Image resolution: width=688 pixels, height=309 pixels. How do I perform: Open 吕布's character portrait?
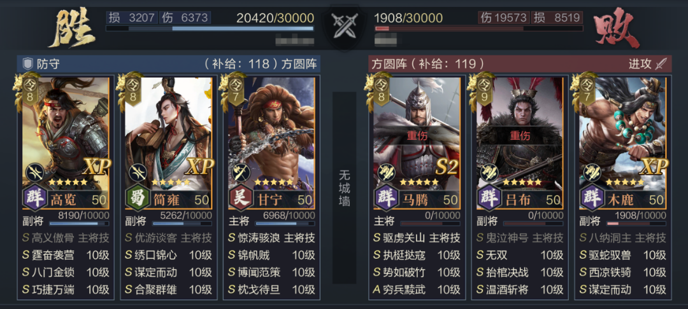click(519, 132)
